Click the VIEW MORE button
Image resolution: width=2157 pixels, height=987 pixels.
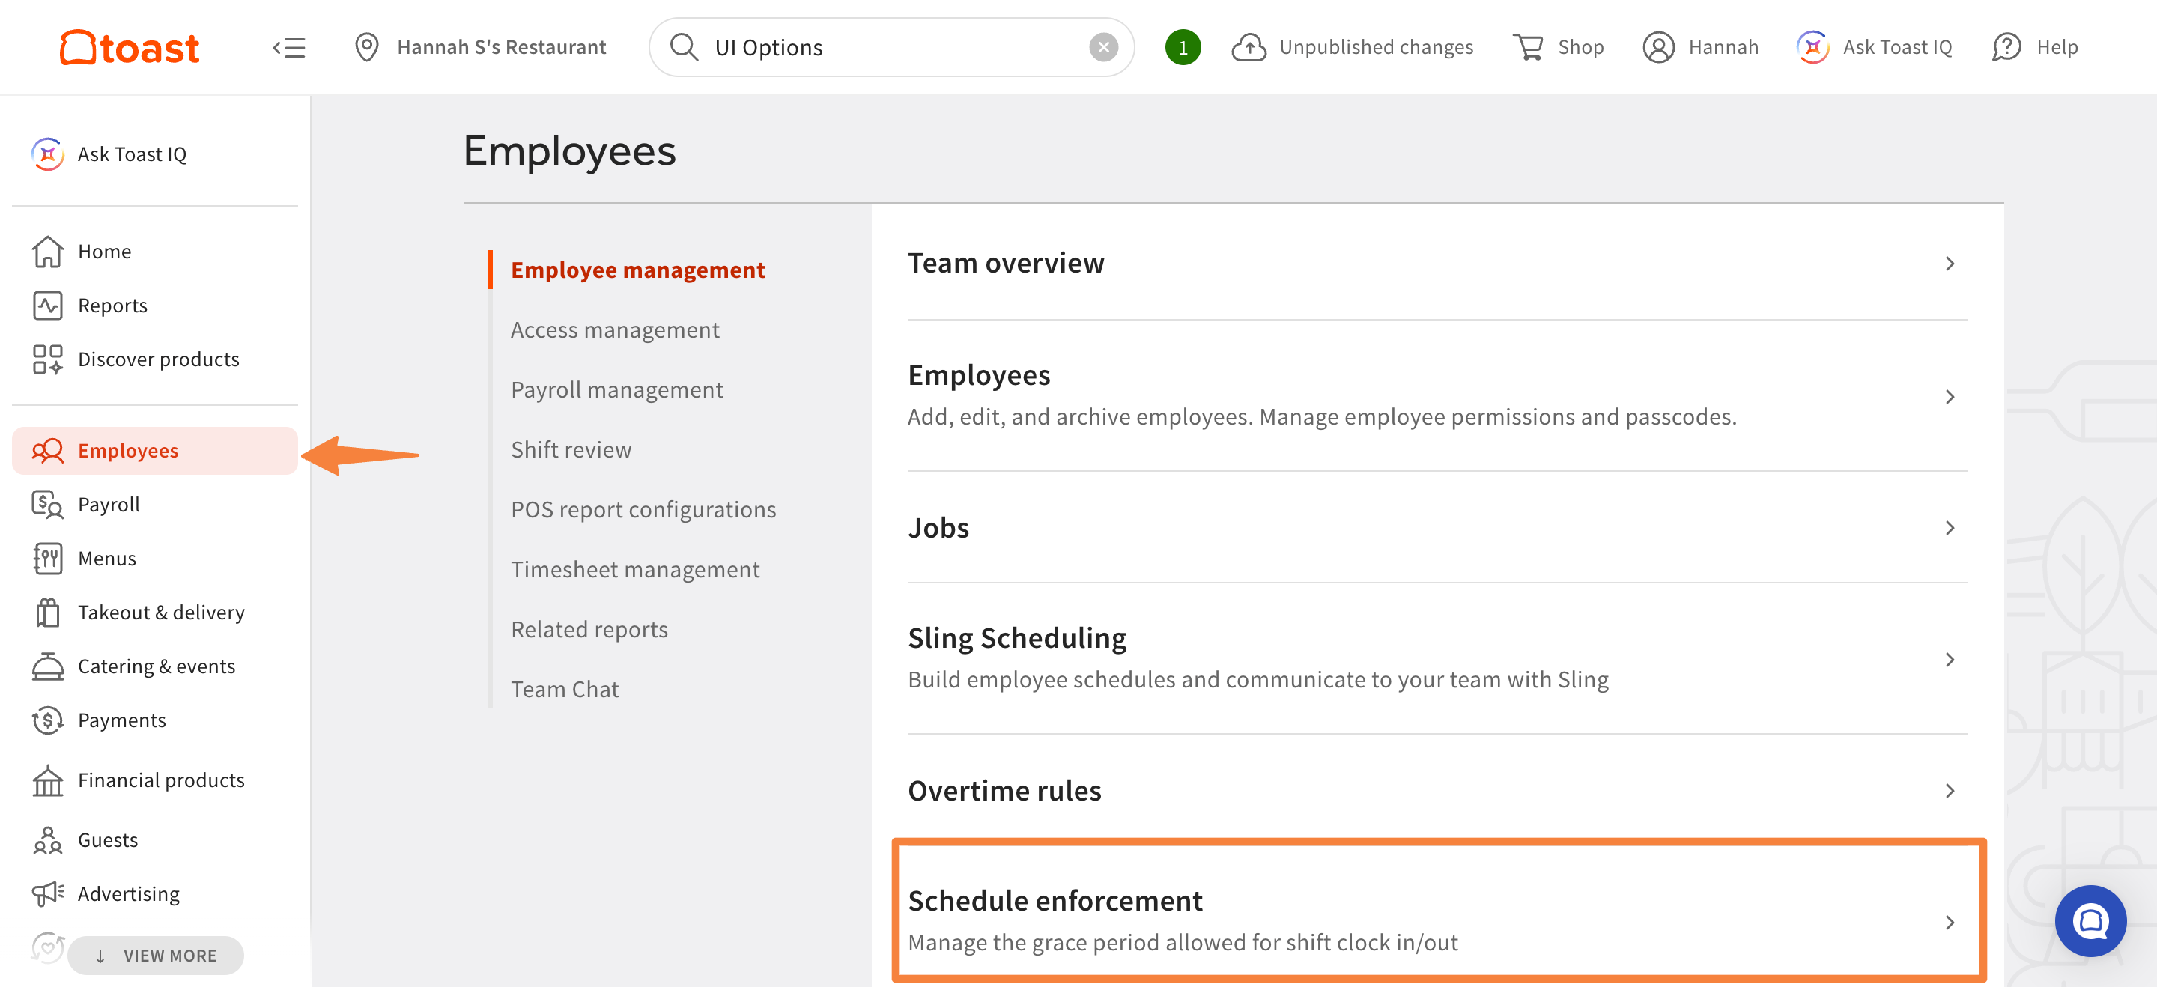tap(156, 956)
